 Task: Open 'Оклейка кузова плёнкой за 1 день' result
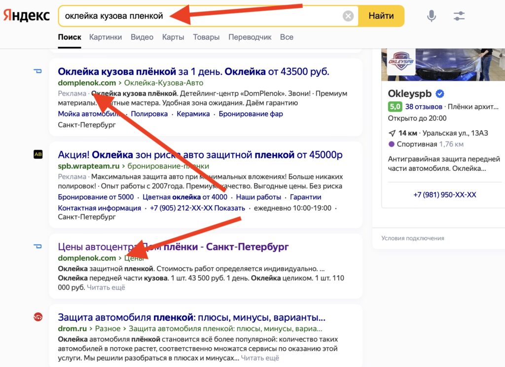193,71
